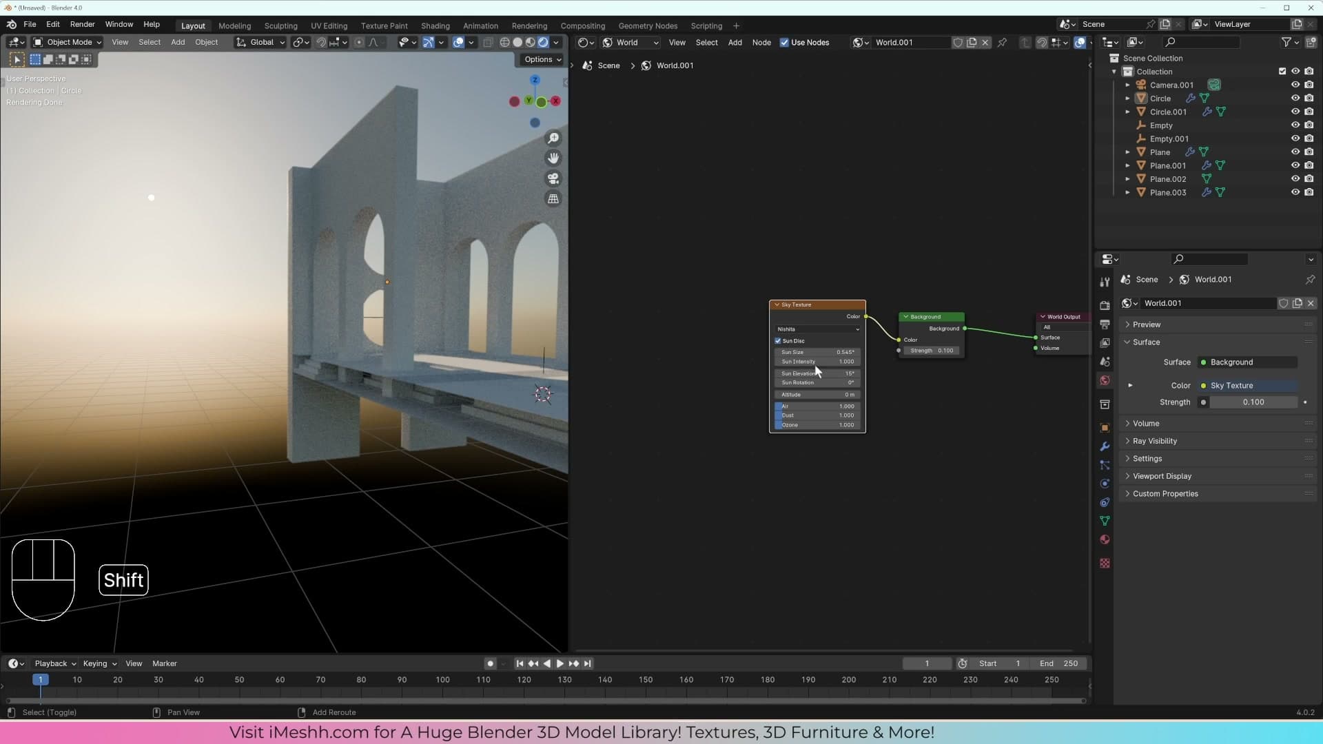This screenshot has width=1323, height=744.
Task: Switch viewport to rendered shading
Action: pyautogui.click(x=544, y=43)
